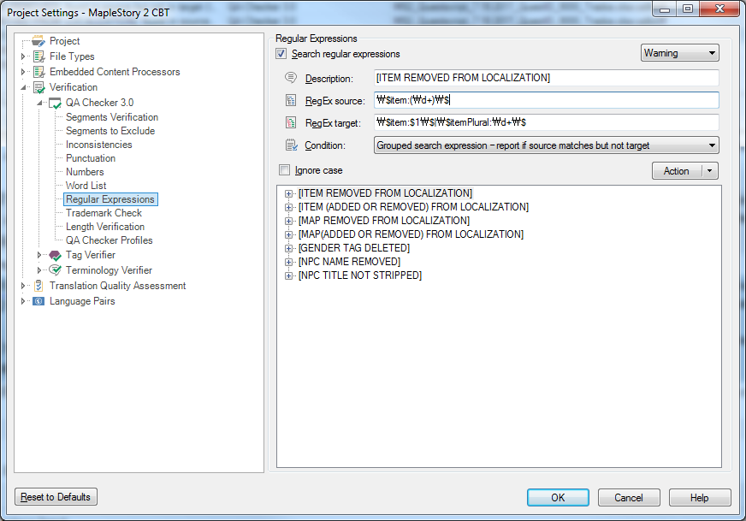Expand [MAP(ADDED OR REMOVED) FROM LOCALIZATION] entry
Screen dimensions: 746x521
[288, 234]
